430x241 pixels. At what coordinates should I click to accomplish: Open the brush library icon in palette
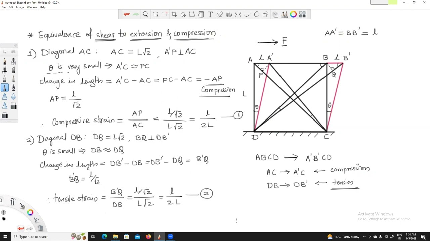[13, 52]
